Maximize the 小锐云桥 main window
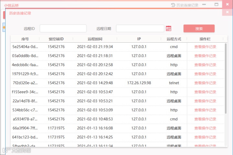The height and width of the screenshot is (155, 233). (x=216, y=5)
